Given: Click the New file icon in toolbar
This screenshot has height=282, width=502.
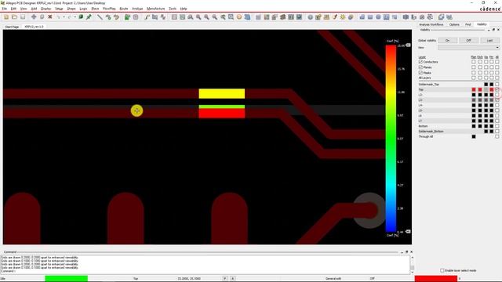Looking at the screenshot, I should tap(6, 17).
